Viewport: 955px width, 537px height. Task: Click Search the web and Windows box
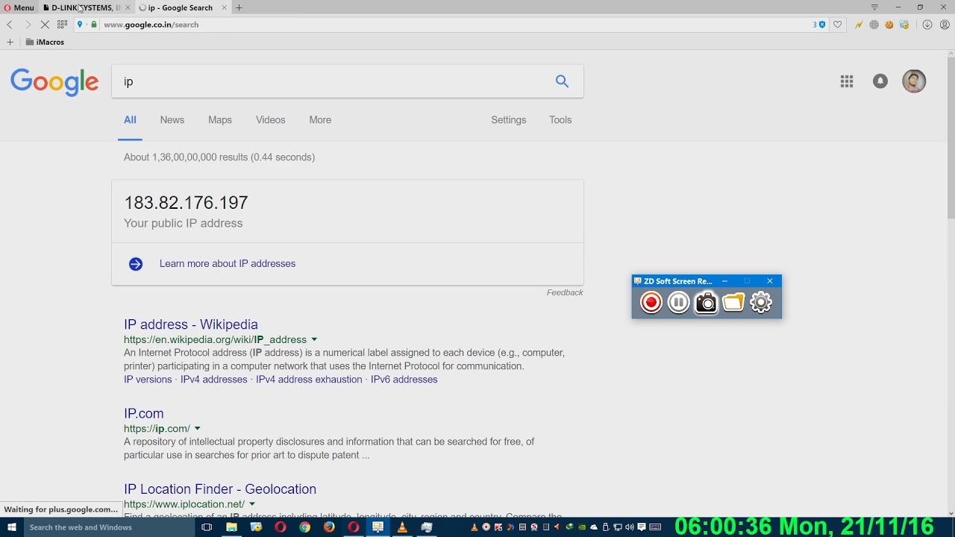[x=108, y=527]
